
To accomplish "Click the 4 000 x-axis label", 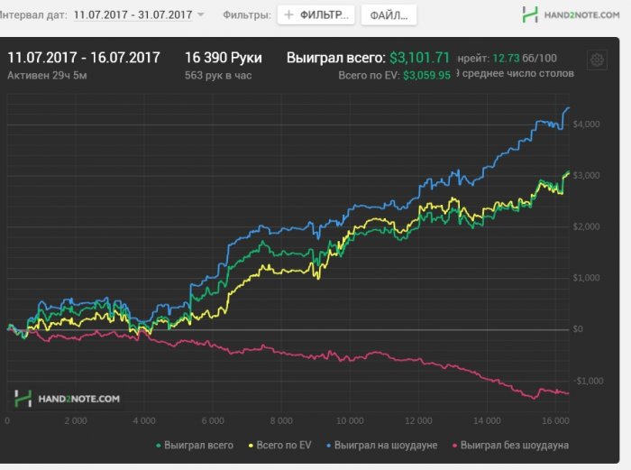I will tap(144, 421).
